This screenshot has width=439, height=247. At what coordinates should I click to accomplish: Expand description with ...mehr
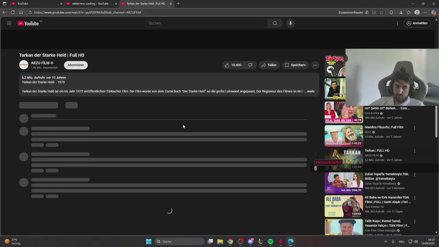(x=310, y=91)
